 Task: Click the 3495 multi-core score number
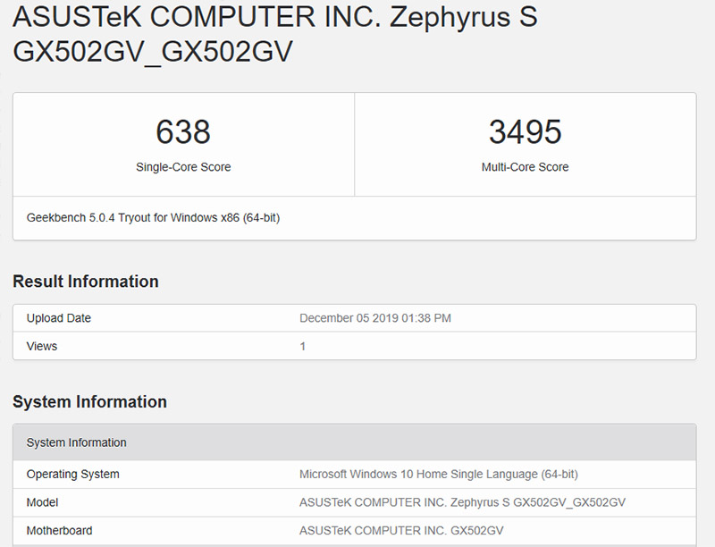tap(525, 132)
